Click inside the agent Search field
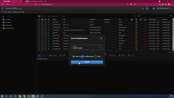The height and width of the screenshot is (98, 174). pyautogui.click(x=151, y=16)
